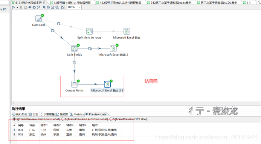Switch to tab 342第三次基于源数据的cdc案例
Screen dimensions: 261x144
pyautogui.click(x=171, y=3)
